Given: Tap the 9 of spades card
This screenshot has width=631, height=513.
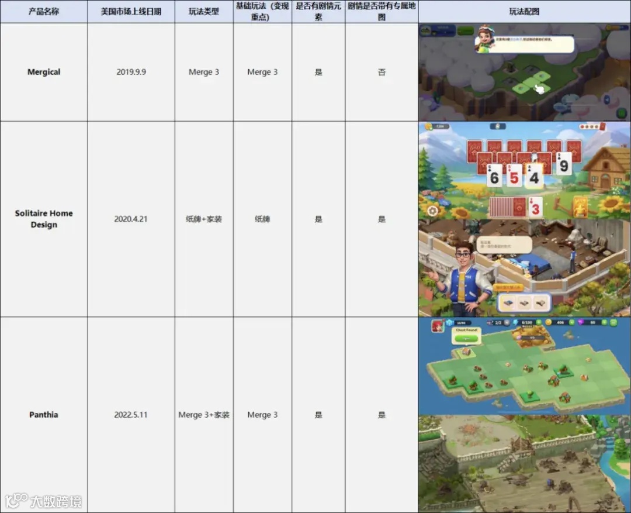Looking at the screenshot, I should pos(563,164).
